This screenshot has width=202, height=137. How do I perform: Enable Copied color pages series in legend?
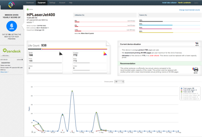click(190, 99)
